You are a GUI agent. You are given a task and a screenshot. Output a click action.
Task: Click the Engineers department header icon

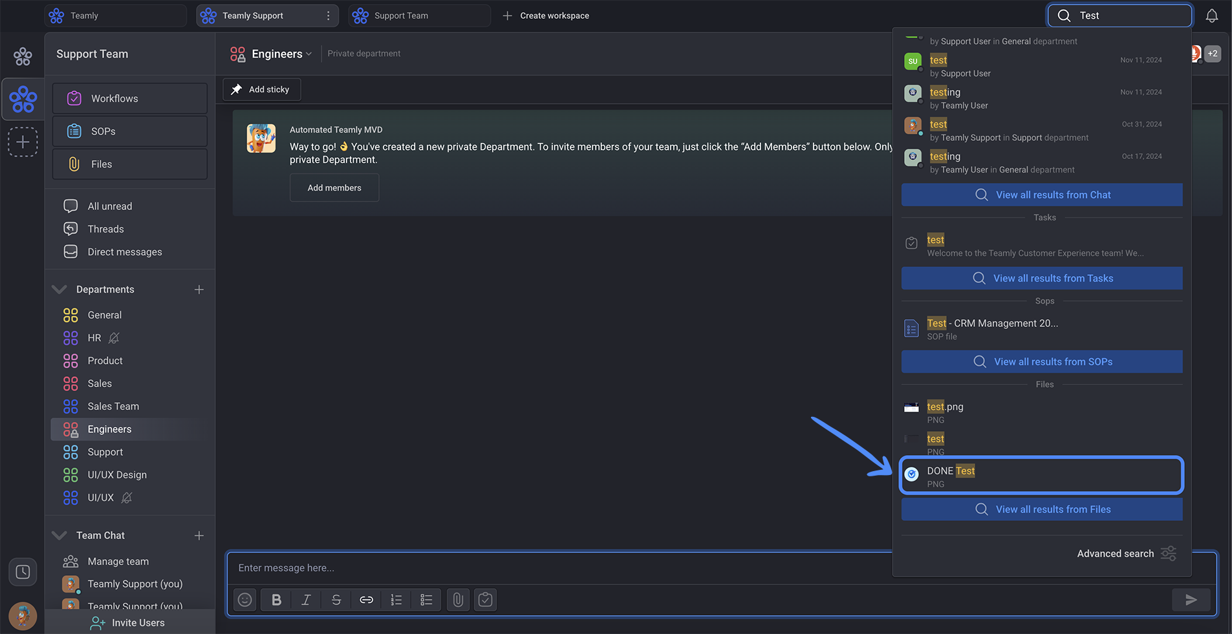tap(237, 54)
